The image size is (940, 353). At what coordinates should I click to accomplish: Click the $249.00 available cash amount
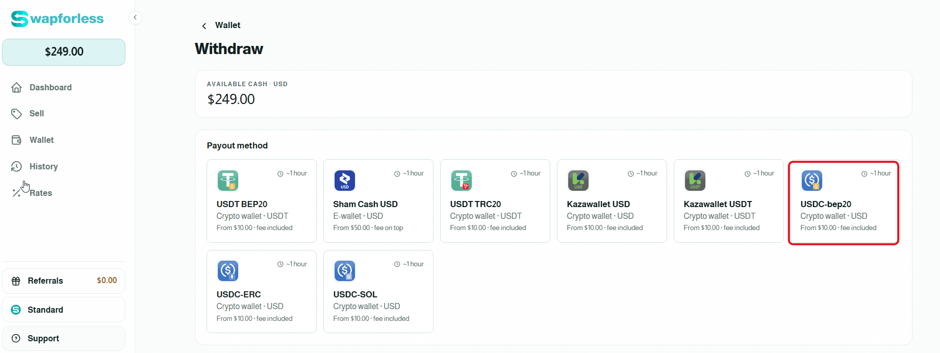231,99
